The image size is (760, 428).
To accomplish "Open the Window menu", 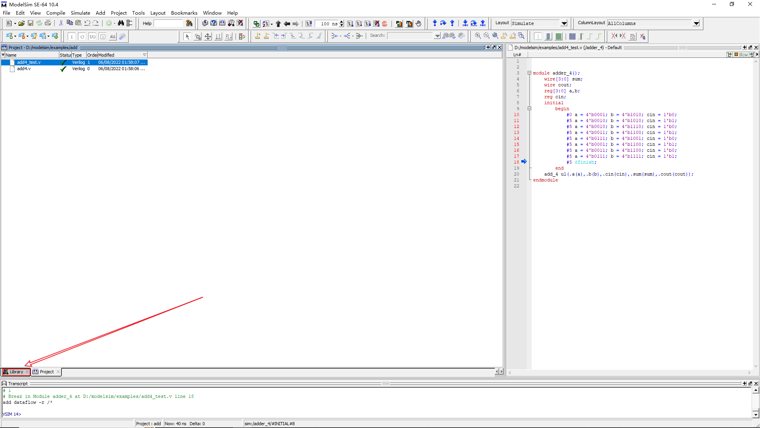I will (212, 13).
